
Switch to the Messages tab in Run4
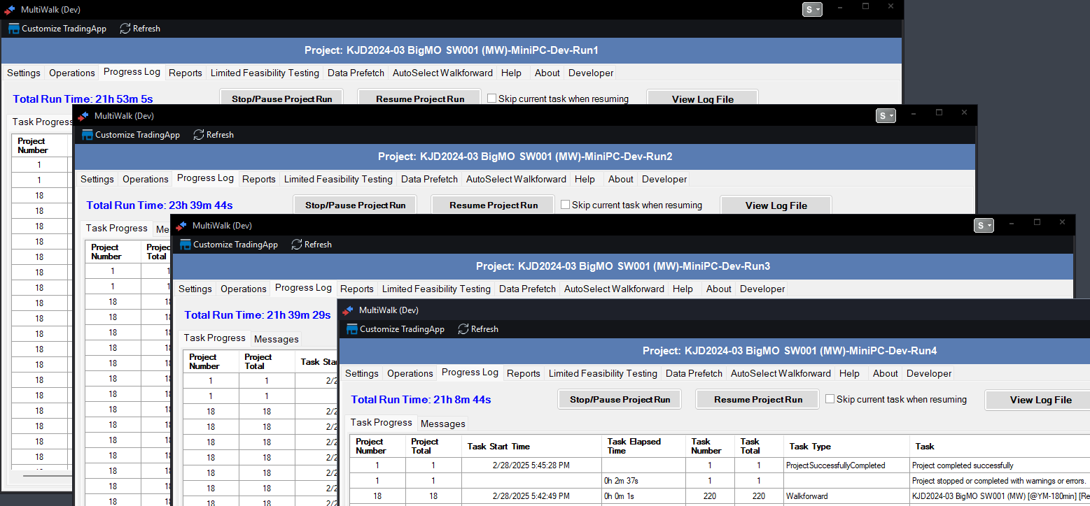pyautogui.click(x=442, y=424)
